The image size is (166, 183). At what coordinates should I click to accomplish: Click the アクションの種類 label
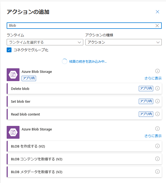click(99, 35)
